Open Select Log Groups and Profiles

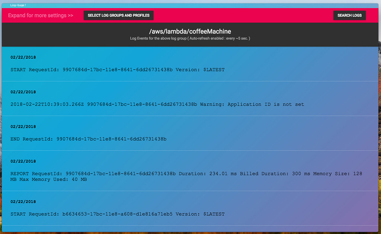[x=119, y=15]
